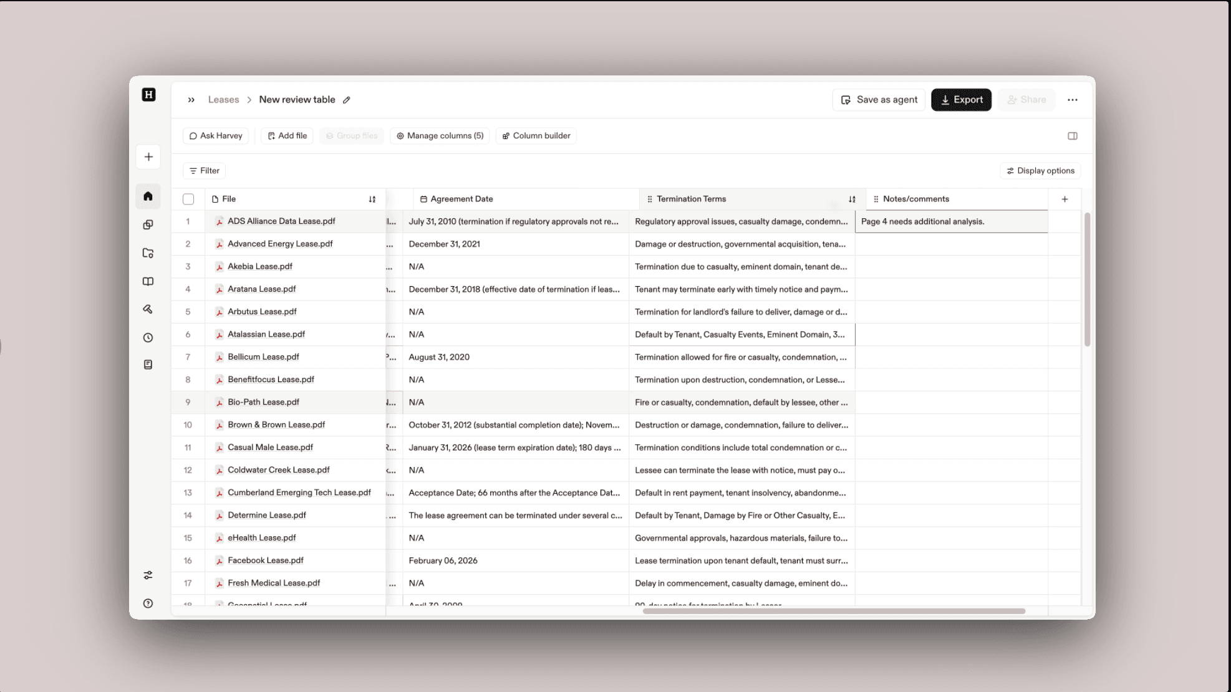Click the pencil icon to rename the table

[347, 100]
